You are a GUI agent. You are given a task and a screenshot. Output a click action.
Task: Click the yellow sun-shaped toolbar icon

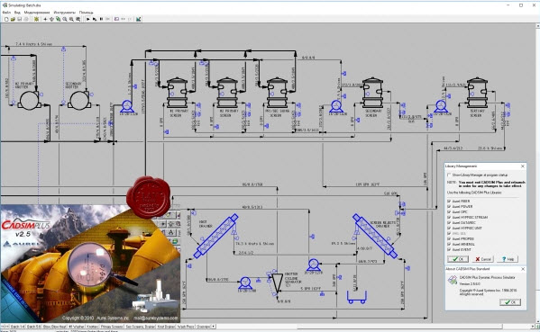[36, 19]
